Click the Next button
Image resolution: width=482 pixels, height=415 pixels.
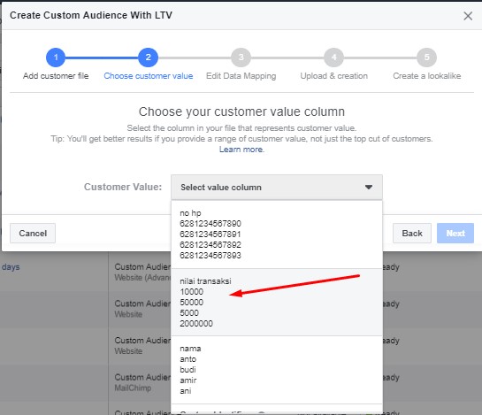[x=455, y=234]
